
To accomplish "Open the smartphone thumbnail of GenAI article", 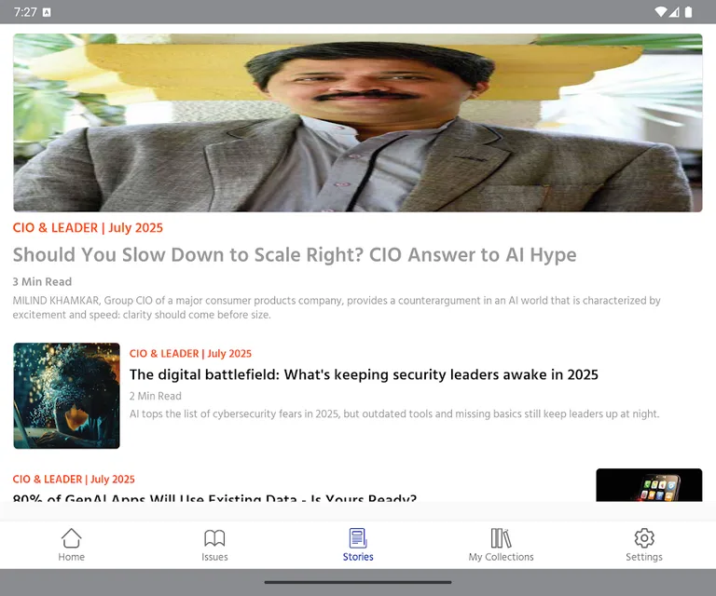I will [649, 485].
